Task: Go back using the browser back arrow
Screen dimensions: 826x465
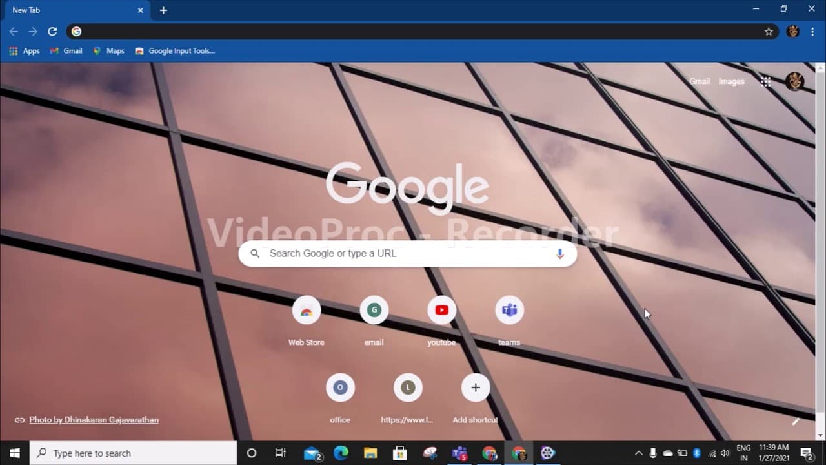Action: click(14, 31)
